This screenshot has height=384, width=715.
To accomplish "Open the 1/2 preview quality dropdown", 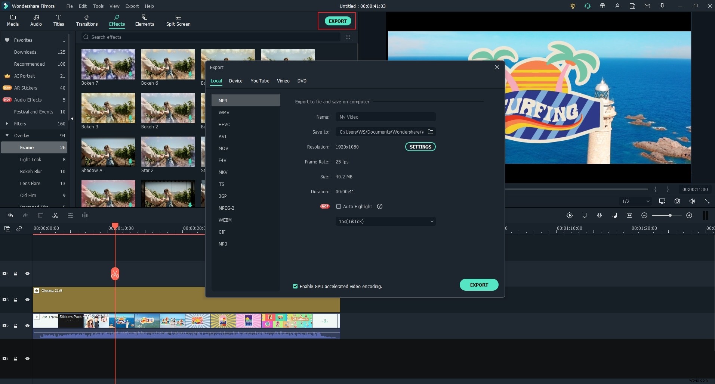I will [x=635, y=201].
